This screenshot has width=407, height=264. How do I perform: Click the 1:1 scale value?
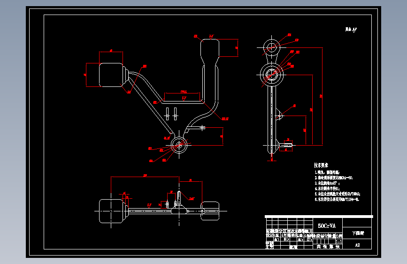click(339, 241)
